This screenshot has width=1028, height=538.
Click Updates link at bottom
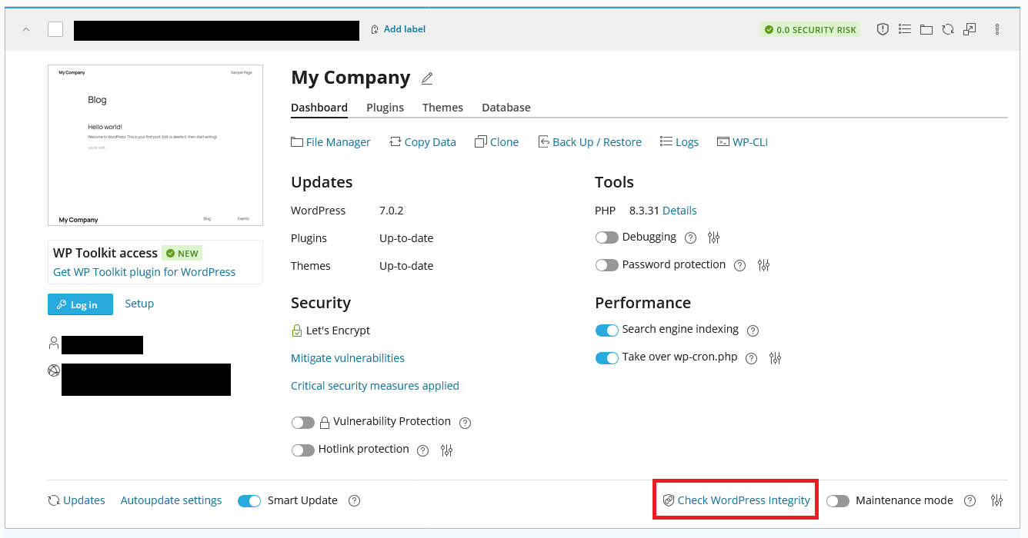pos(76,500)
